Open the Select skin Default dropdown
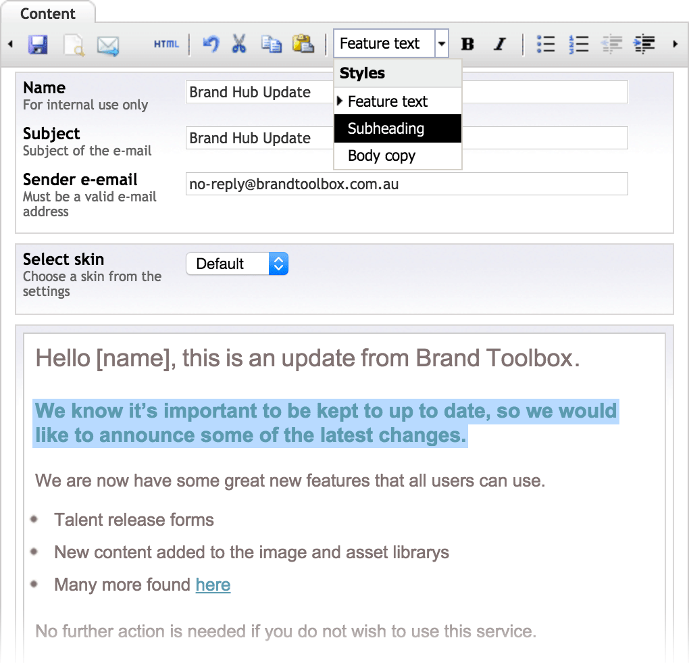689x663 pixels. (x=237, y=264)
